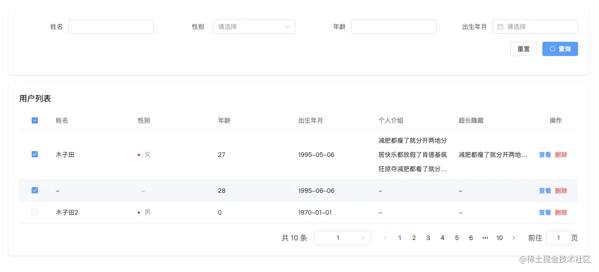Click 删除 on the 木子田2 row
The width and height of the screenshot is (599, 272).
click(561, 212)
